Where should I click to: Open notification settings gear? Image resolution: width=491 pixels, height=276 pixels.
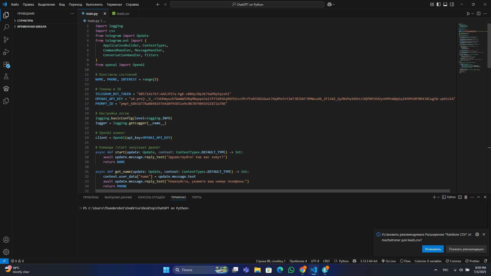click(477, 234)
